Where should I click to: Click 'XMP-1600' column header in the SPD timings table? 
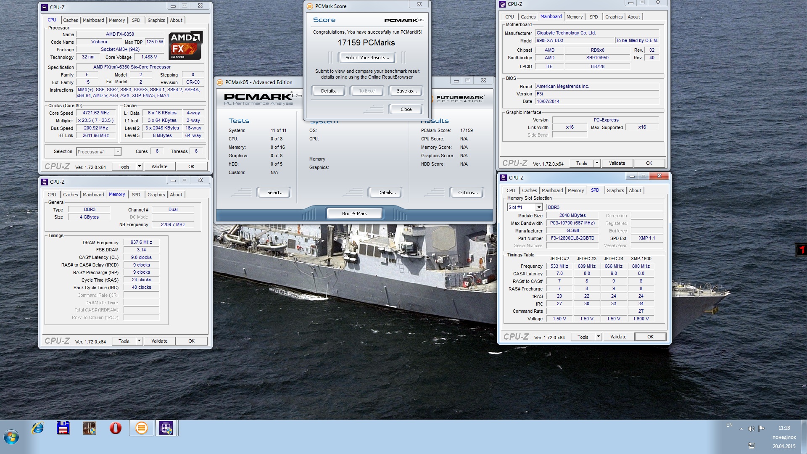tap(641, 259)
